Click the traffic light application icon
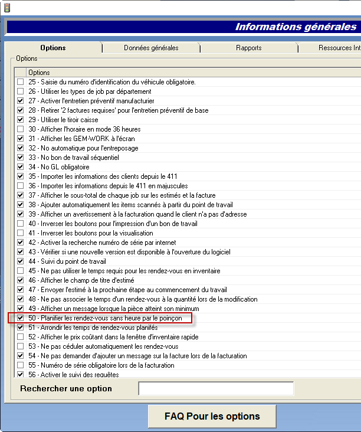 tap(7, 8)
